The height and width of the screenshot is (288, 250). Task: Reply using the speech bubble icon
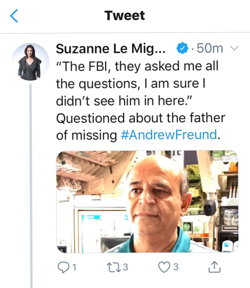(63, 267)
